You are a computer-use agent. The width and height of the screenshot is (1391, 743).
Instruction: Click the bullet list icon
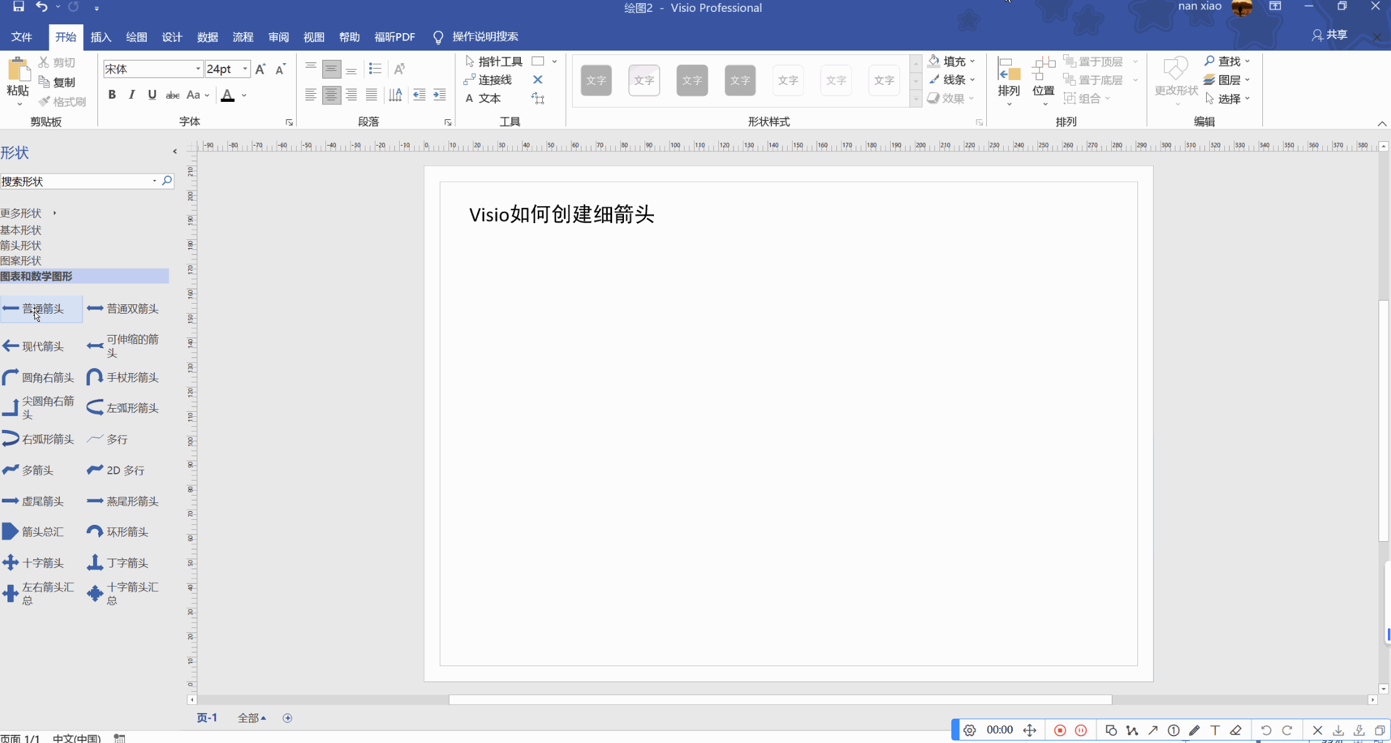point(375,69)
